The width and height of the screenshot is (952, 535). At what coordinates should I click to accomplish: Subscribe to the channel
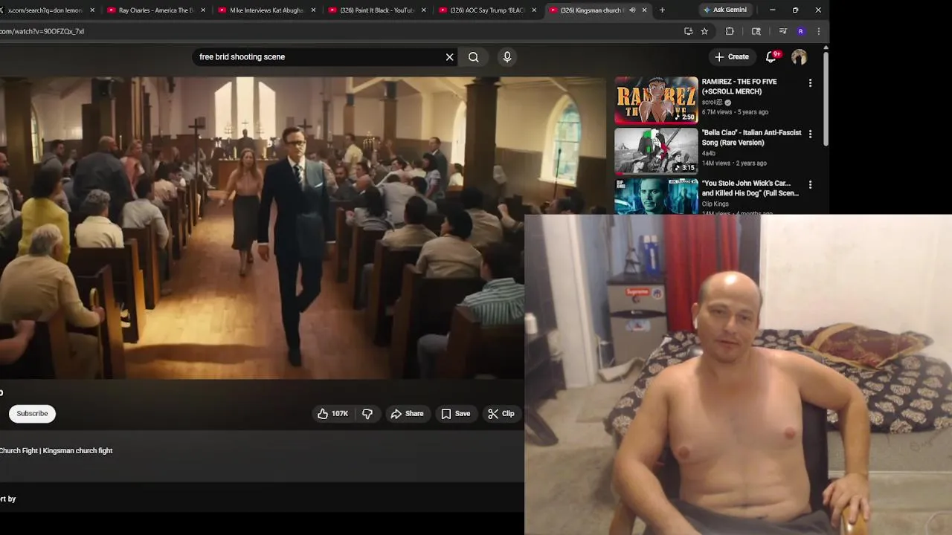32,414
